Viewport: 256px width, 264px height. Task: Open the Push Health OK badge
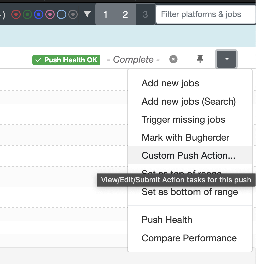66,60
